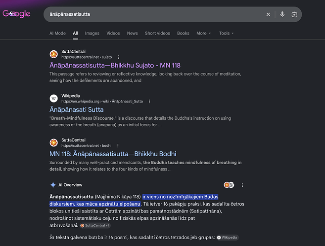The width and height of the screenshot is (325, 246).
Task: Click the Wikipedia favicon in results
Action: point(54,98)
